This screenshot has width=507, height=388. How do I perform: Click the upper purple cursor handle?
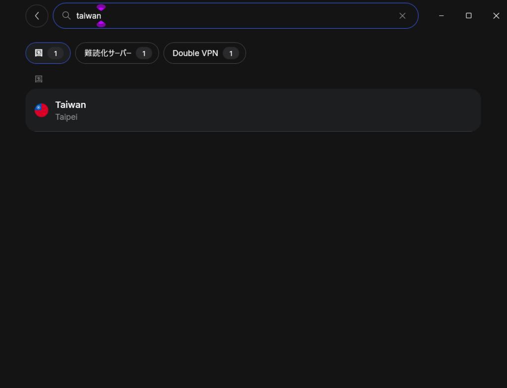pos(101,7)
